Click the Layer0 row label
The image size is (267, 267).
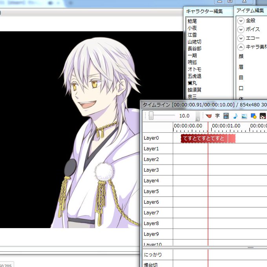(151, 138)
